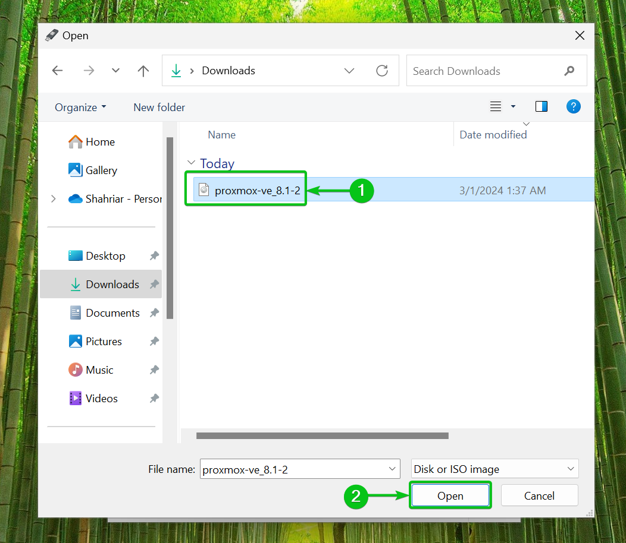This screenshot has width=626, height=543.
Task: Click the Open button
Action: [x=450, y=495]
